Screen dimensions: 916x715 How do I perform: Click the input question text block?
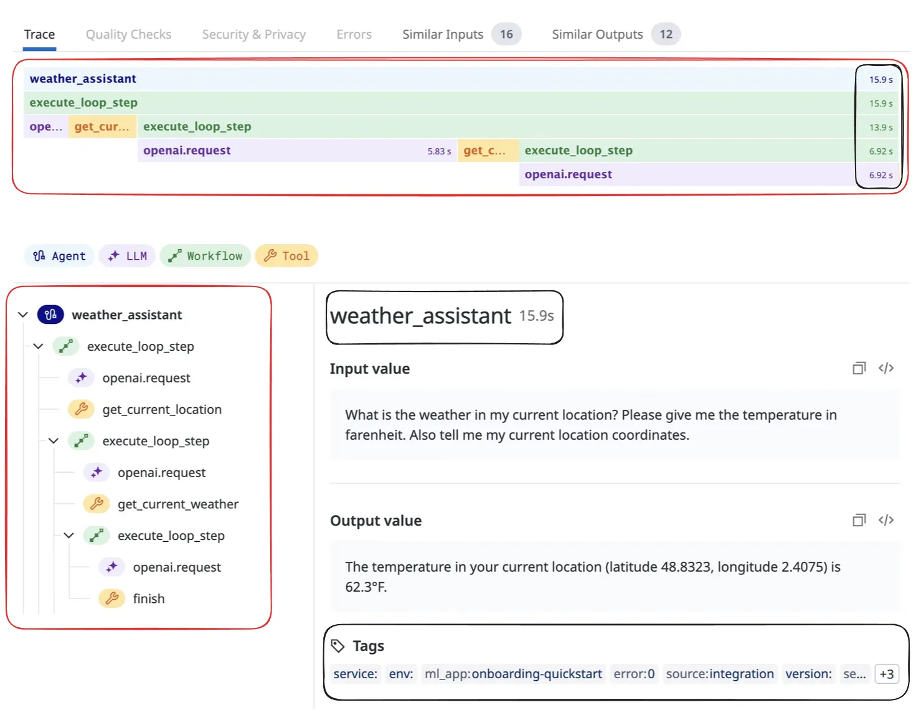[615, 425]
